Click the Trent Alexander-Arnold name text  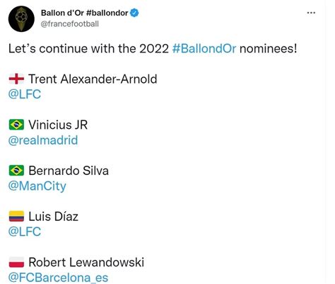93,79
